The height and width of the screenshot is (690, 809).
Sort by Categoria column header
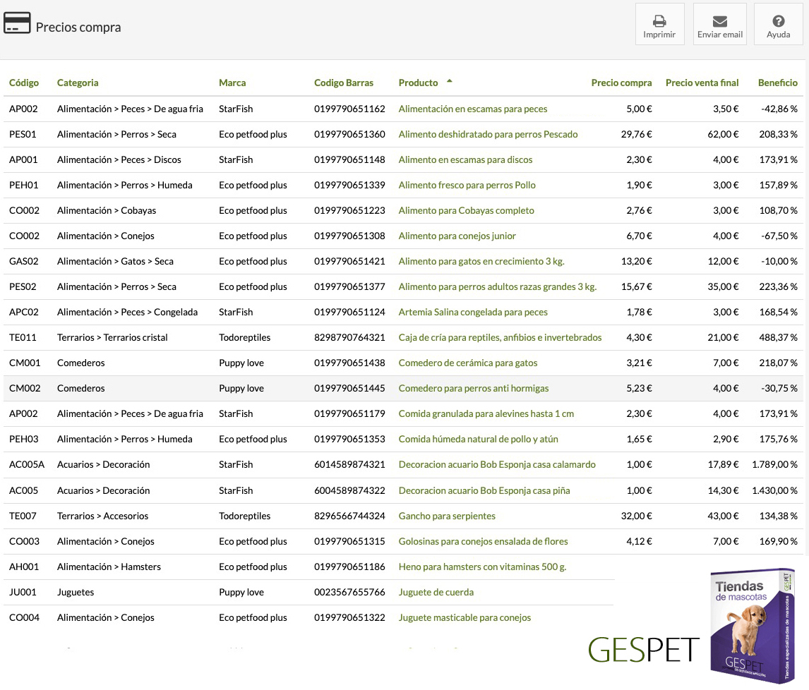click(x=78, y=83)
